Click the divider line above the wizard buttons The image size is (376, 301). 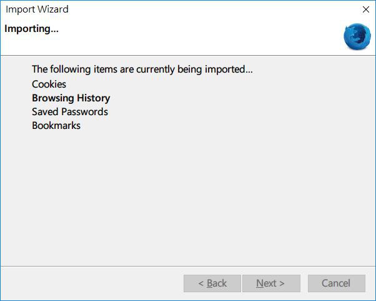pos(187,266)
